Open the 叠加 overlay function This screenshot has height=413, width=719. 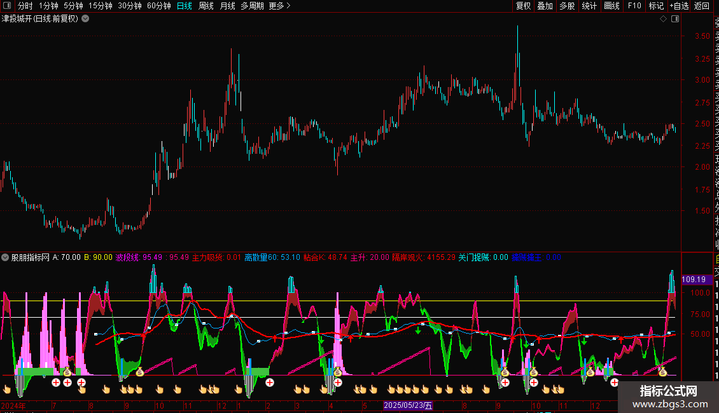click(x=545, y=6)
